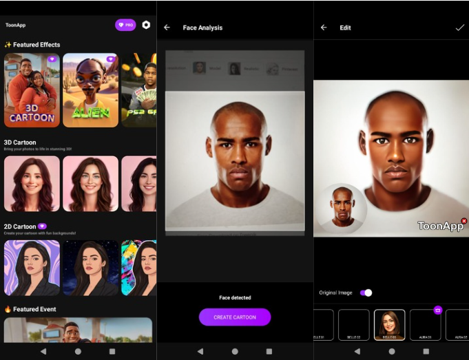Tap the purple PRO upgrade badge

point(125,25)
